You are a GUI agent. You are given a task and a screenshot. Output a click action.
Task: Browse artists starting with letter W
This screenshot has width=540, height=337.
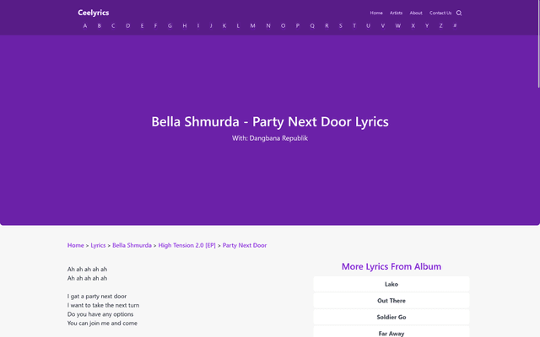pyautogui.click(x=398, y=26)
